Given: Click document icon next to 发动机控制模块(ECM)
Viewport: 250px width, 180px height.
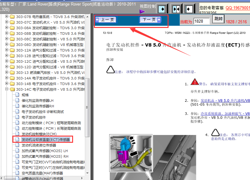Looking at the screenshot, I should pyautogui.click(x=17, y=134).
